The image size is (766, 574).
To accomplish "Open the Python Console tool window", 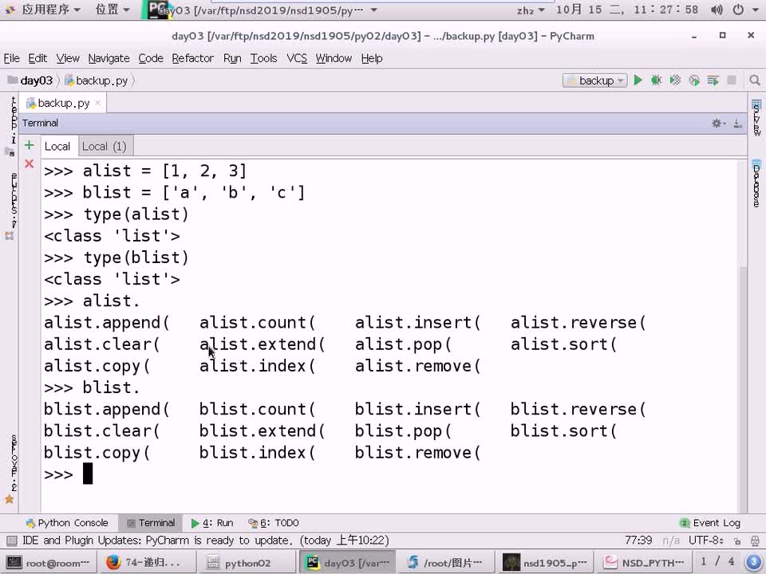I will [67, 523].
